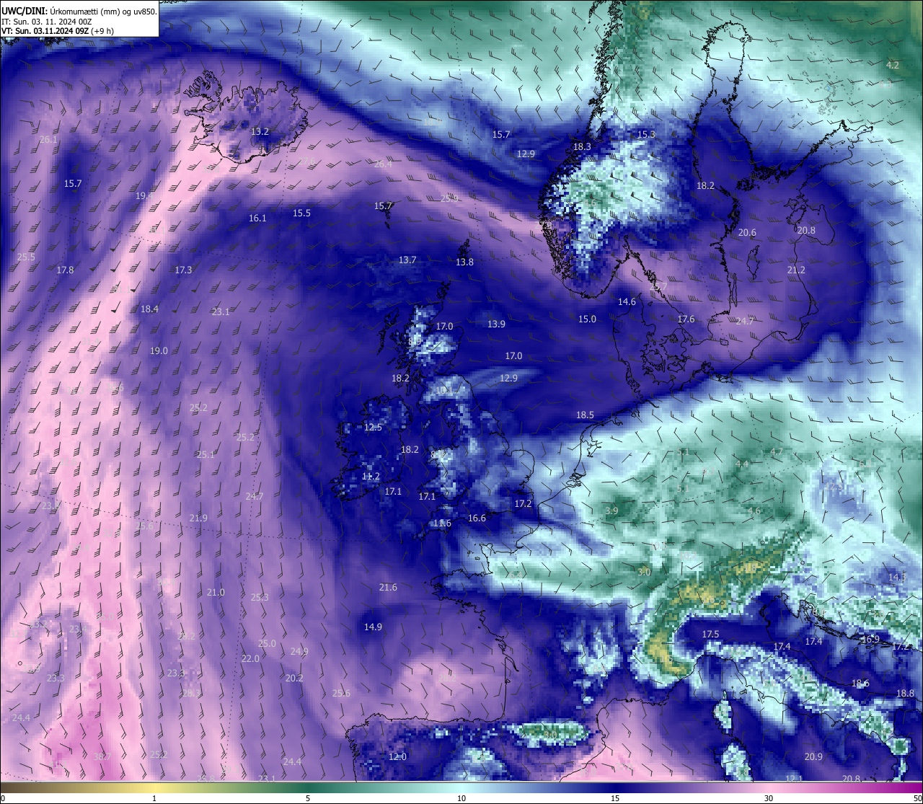This screenshot has width=923, height=804.
Task: Click the 14.3 value label
Action: pos(897,577)
